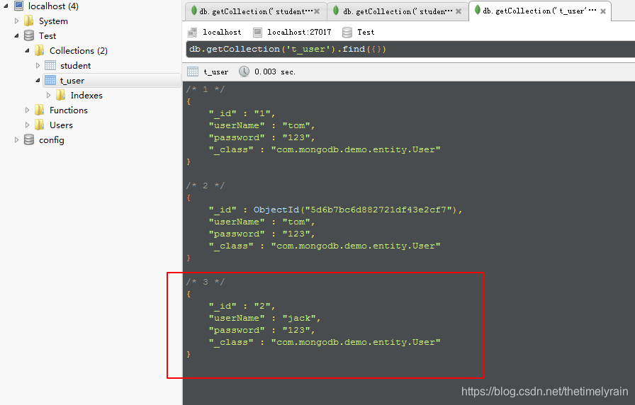Collapse the Collections (2) folder arrow
Viewport: 635px width, 405px height.
[x=27, y=50]
